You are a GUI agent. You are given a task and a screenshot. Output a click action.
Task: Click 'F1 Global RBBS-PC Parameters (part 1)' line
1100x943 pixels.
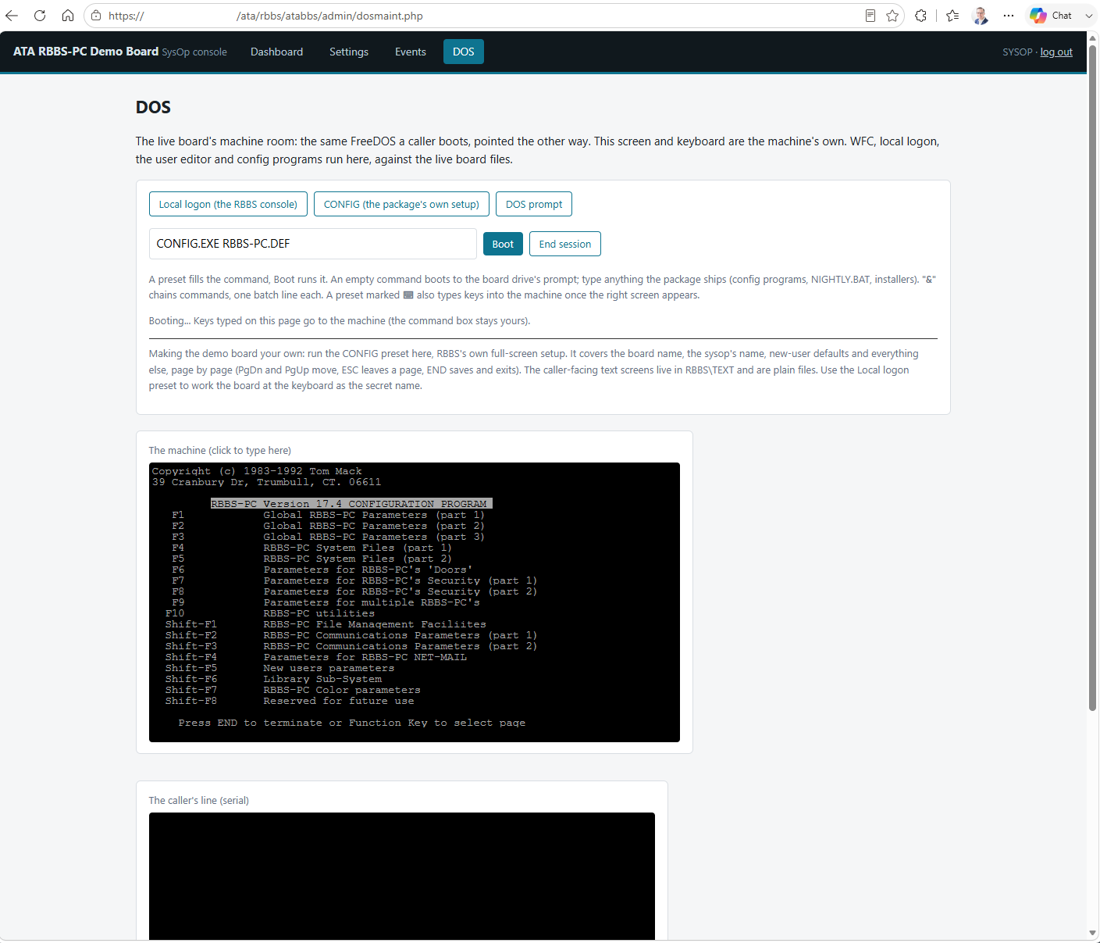click(x=329, y=515)
